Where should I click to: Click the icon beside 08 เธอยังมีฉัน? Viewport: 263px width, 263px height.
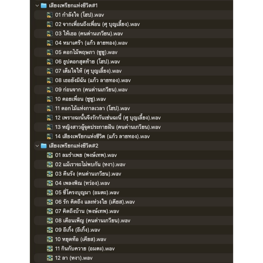[50, 80]
